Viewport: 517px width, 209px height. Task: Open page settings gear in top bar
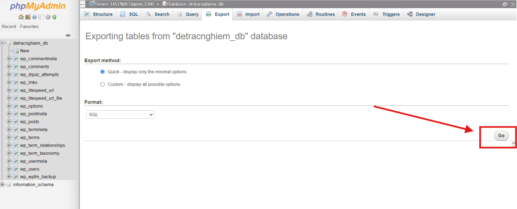pos(505,4)
